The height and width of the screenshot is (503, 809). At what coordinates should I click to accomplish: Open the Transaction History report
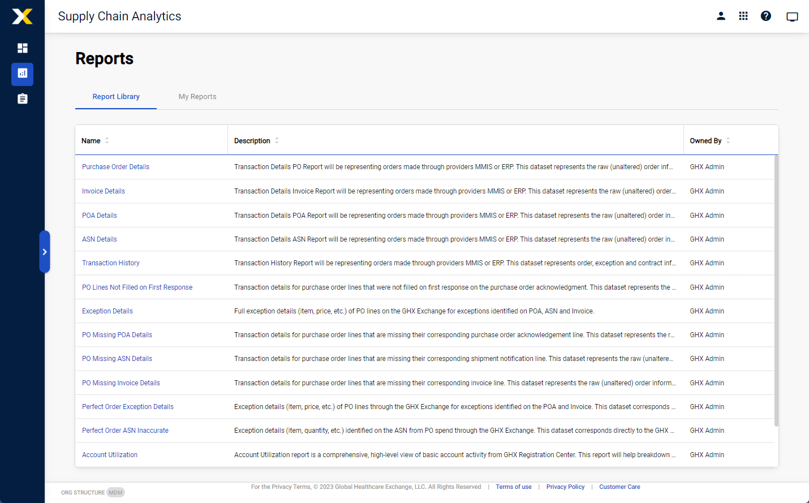[x=111, y=263]
